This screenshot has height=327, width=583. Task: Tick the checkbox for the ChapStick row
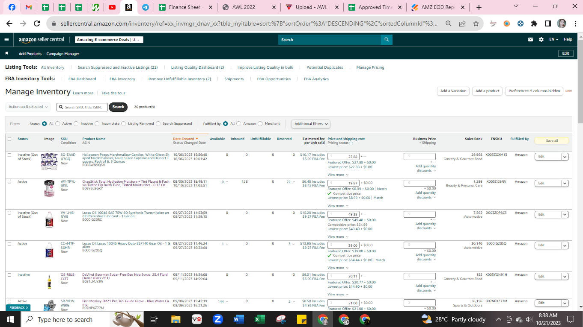point(9,182)
